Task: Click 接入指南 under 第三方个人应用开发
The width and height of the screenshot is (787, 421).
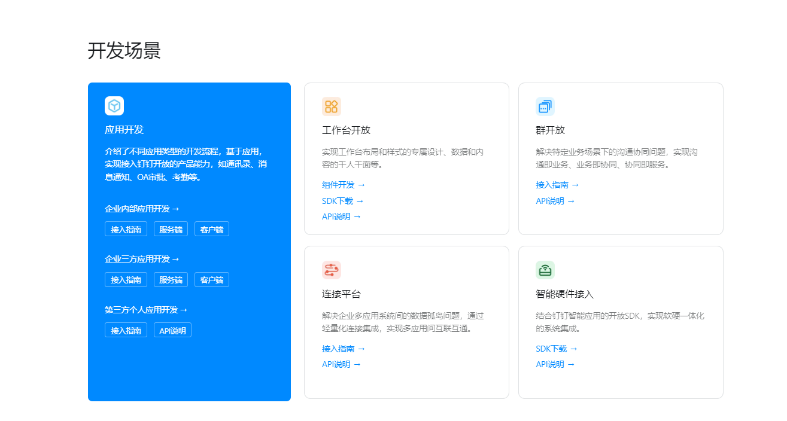Action: (x=126, y=330)
